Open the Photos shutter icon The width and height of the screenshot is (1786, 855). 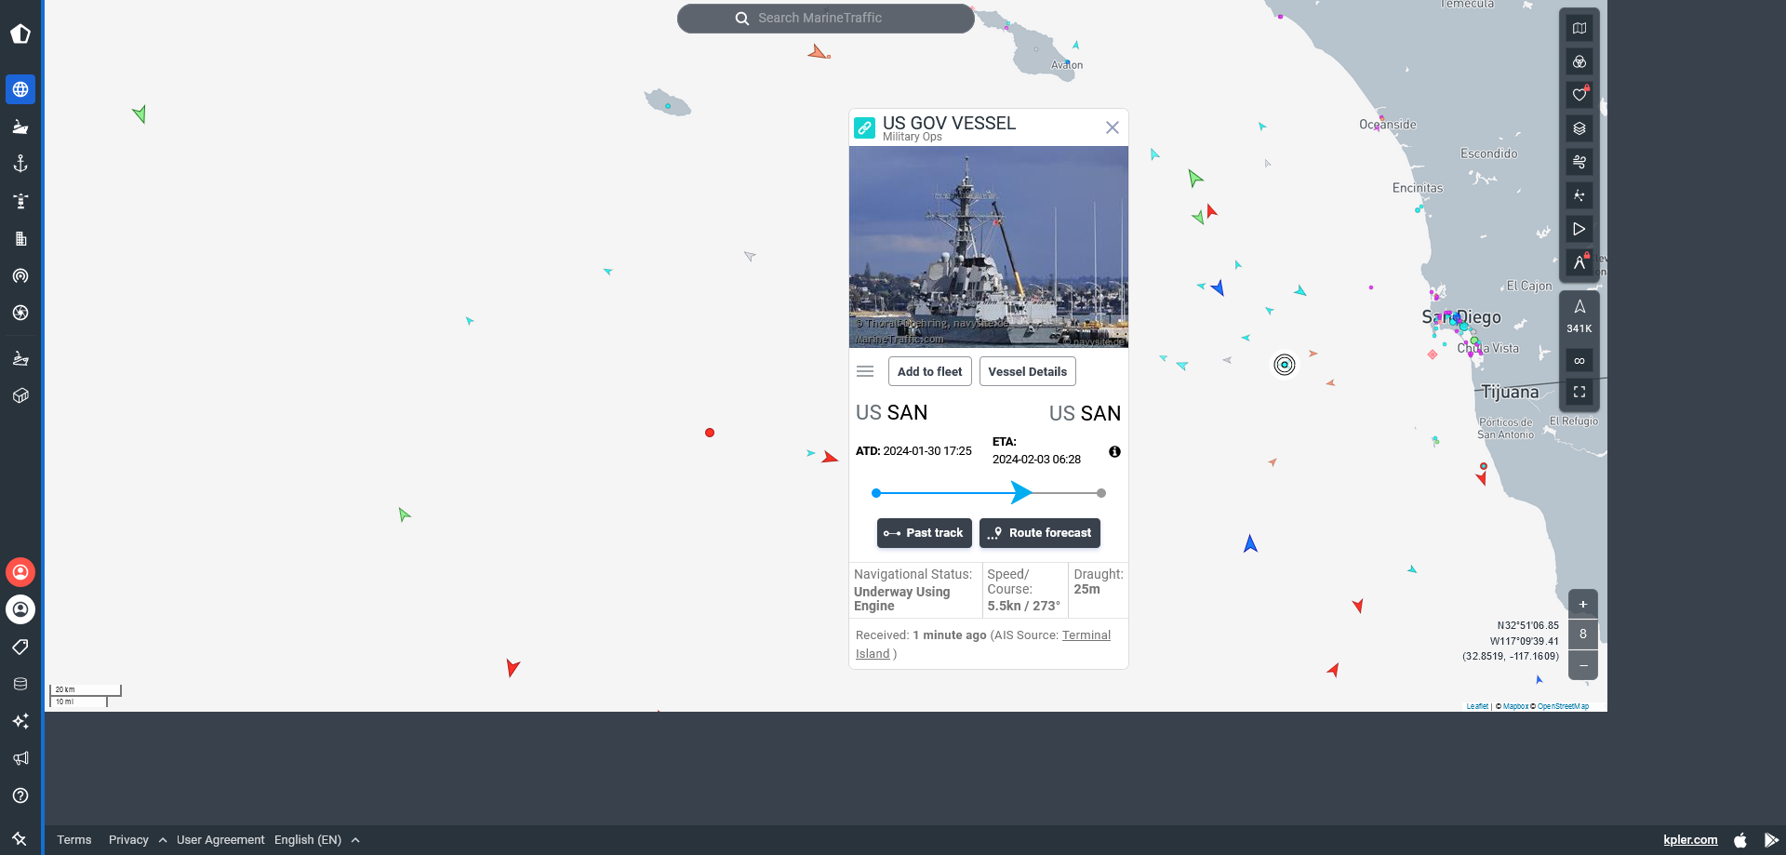(20, 313)
